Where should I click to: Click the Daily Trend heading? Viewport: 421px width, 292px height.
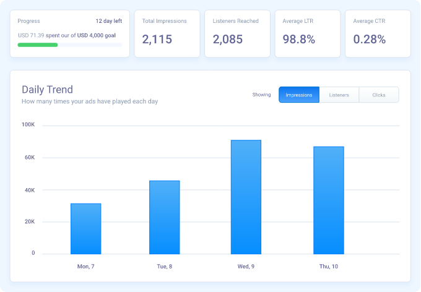tap(47, 90)
